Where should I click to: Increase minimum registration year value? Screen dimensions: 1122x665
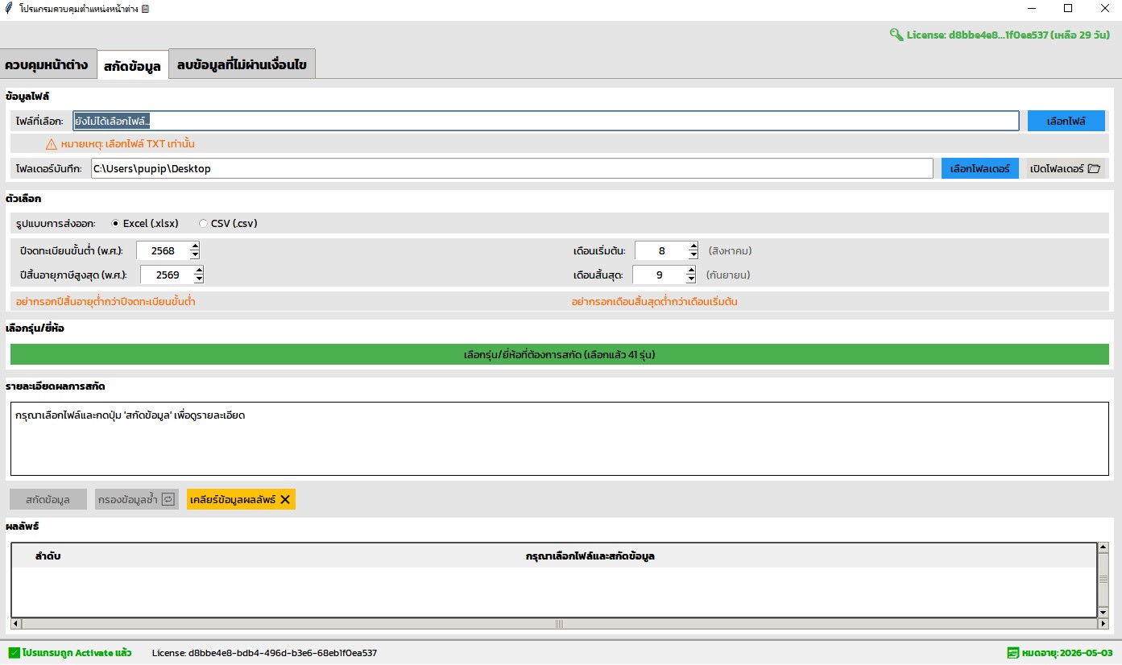pyautogui.click(x=195, y=246)
